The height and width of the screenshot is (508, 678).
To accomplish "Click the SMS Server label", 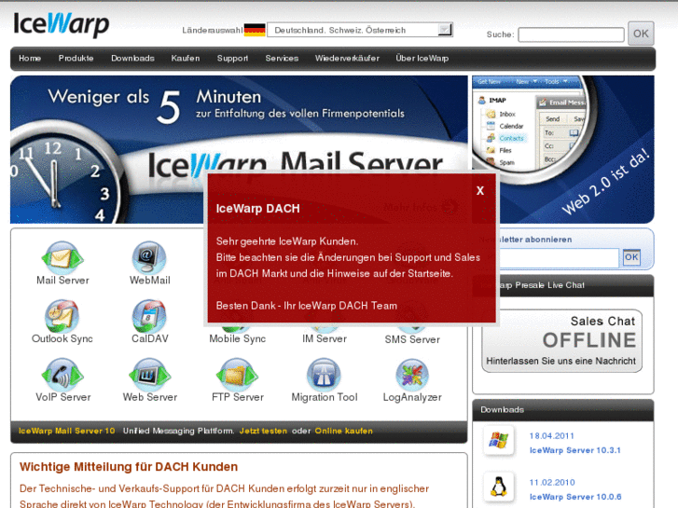I will (x=412, y=339).
